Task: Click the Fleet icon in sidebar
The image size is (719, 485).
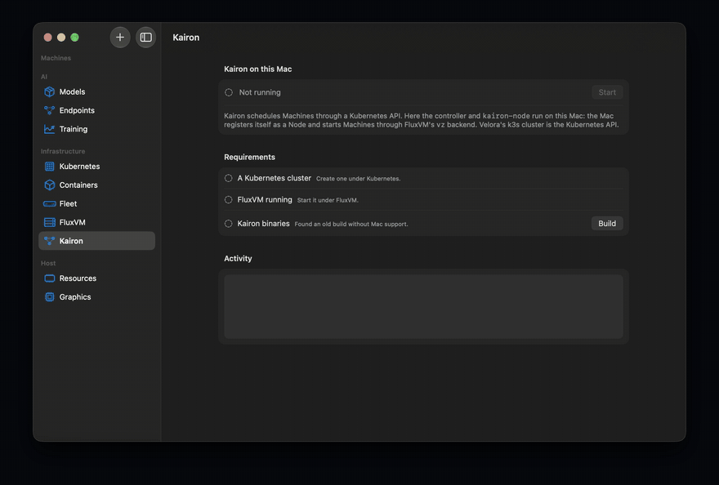Action: pyautogui.click(x=50, y=203)
